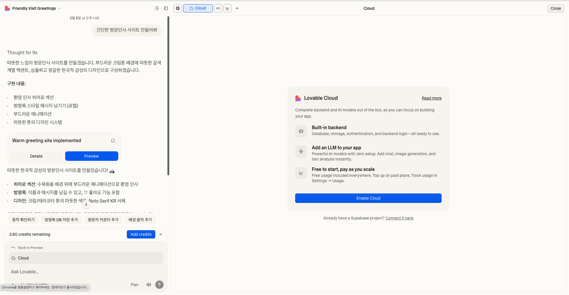Close the Cloud panel
This screenshot has width=569, height=295.
[x=556, y=8]
